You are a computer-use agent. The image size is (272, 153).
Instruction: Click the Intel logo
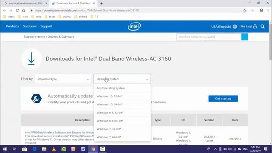pyautogui.click(x=134, y=26)
